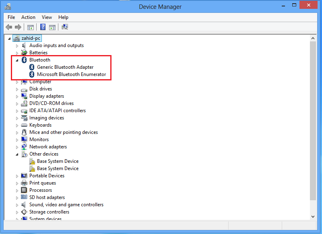Screen dimensions: 322x234
Task: Select the 'Print queues' label
Action: [43, 183]
